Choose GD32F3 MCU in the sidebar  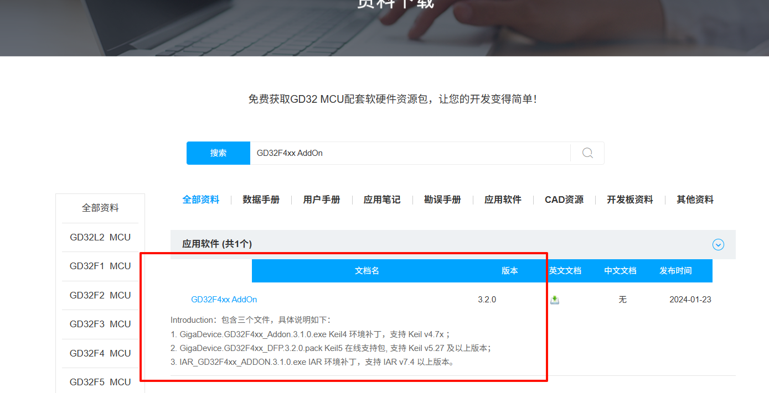(x=100, y=324)
